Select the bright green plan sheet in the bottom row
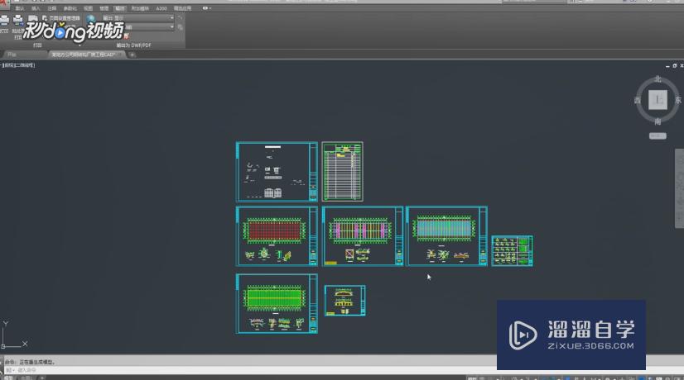Screen dimensions: 684x380 [x=277, y=304]
